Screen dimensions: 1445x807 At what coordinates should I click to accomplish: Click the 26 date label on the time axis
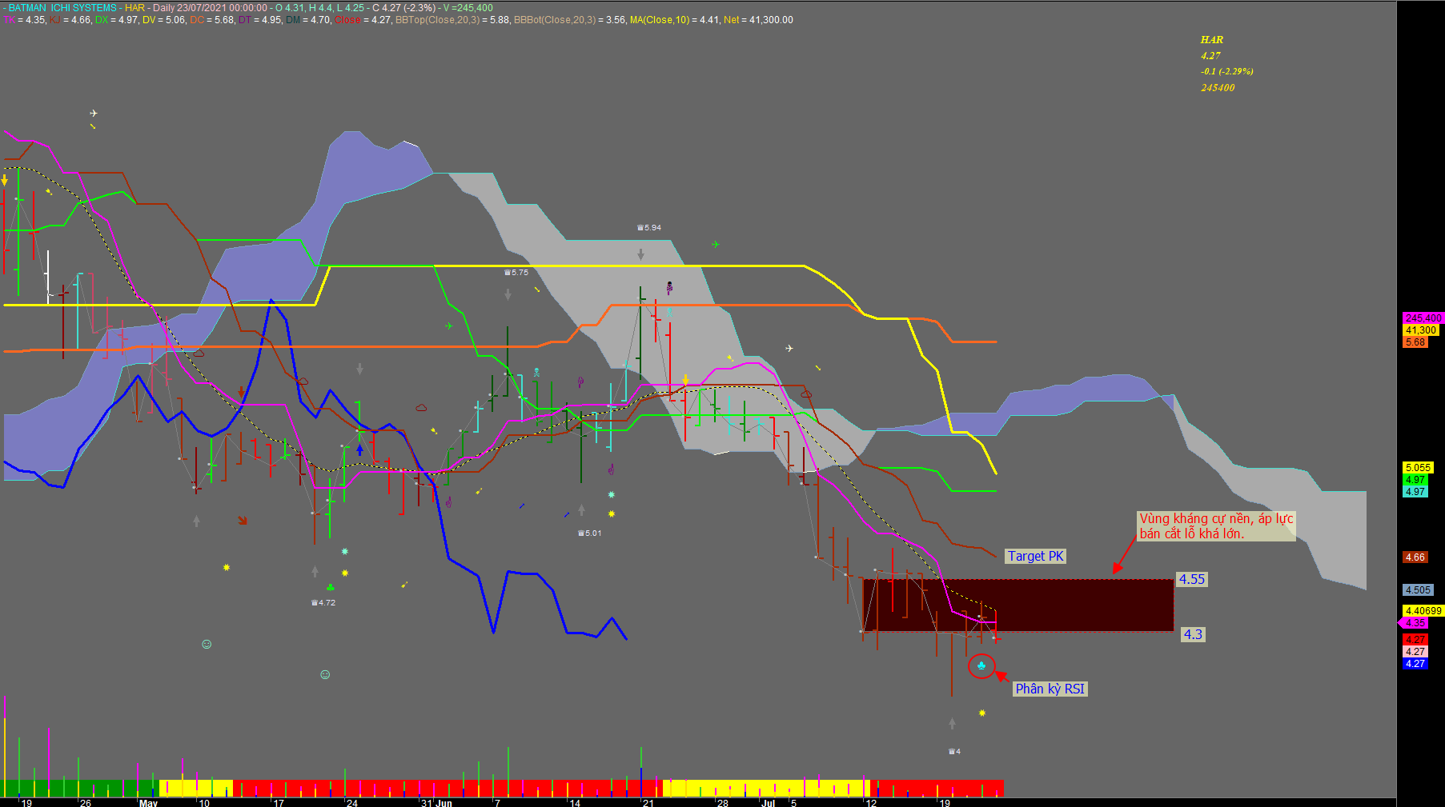[x=86, y=803]
